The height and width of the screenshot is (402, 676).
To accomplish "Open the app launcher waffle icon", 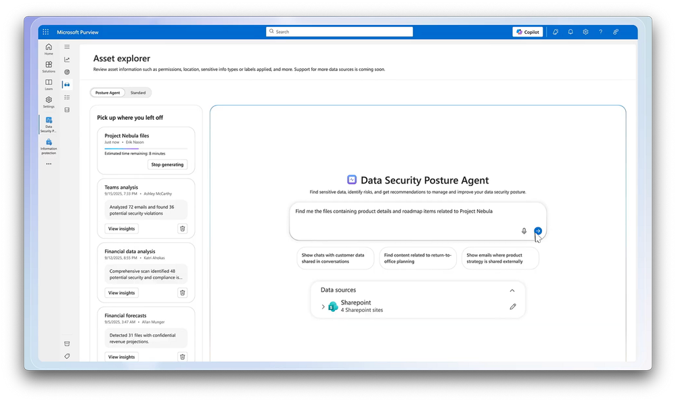I will click(x=46, y=32).
